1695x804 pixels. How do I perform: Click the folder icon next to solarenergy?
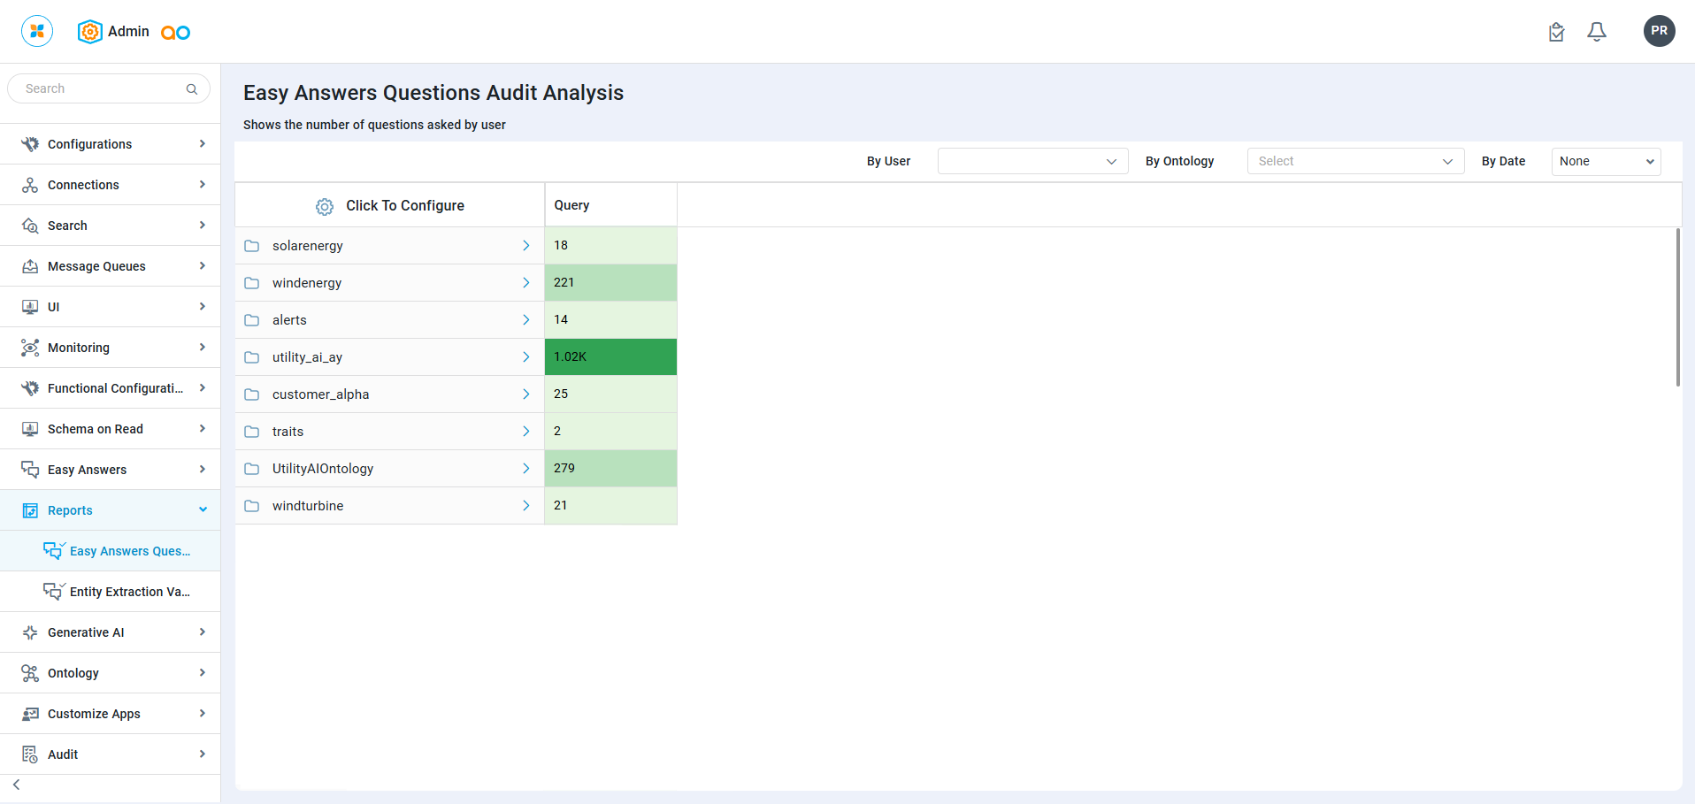tap(252, 246)
